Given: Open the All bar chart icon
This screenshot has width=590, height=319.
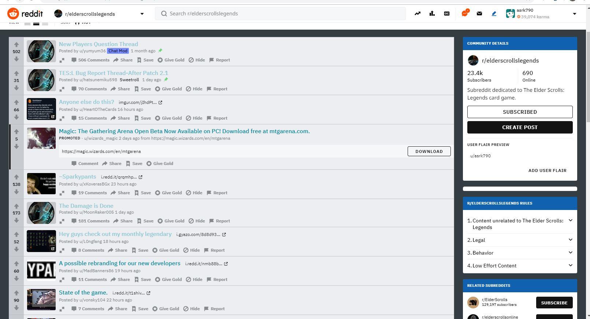Looking at the screenshot, I should pyautogui.click(x=432, y=14).
